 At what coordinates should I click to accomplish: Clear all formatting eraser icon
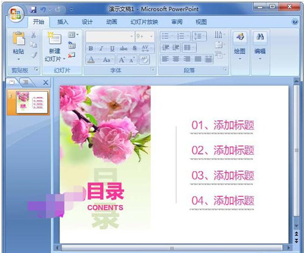[144, 59]
